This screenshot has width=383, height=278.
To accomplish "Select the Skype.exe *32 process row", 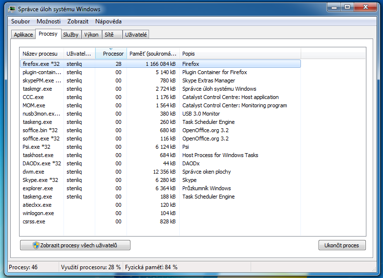I will click(160, 180).
